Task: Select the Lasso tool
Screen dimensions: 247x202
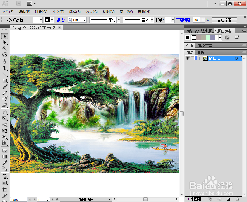Action: (x=5, y=55)
